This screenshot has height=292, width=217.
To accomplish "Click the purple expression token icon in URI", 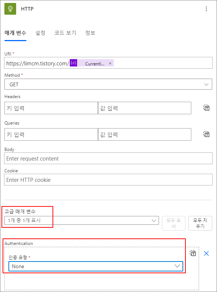I will pos(73,63).
